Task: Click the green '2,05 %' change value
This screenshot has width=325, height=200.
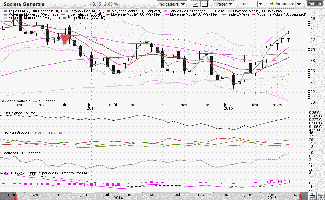Action: 111,4
